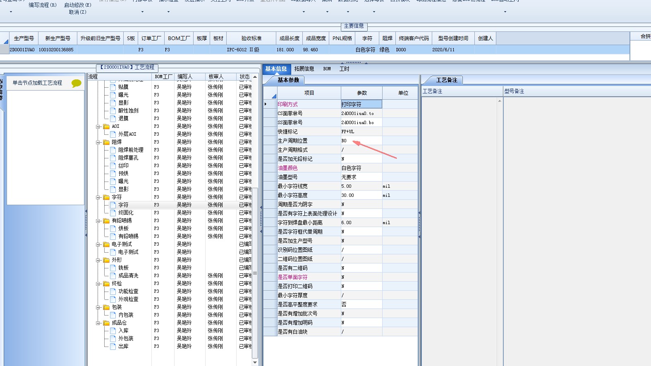Select main row 2D0001IUA0

(314, 50)
